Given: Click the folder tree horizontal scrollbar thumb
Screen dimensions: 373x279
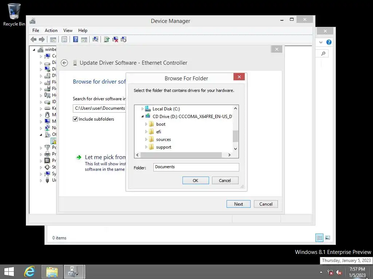Looking at the screenshot, I should click(181, 155).
